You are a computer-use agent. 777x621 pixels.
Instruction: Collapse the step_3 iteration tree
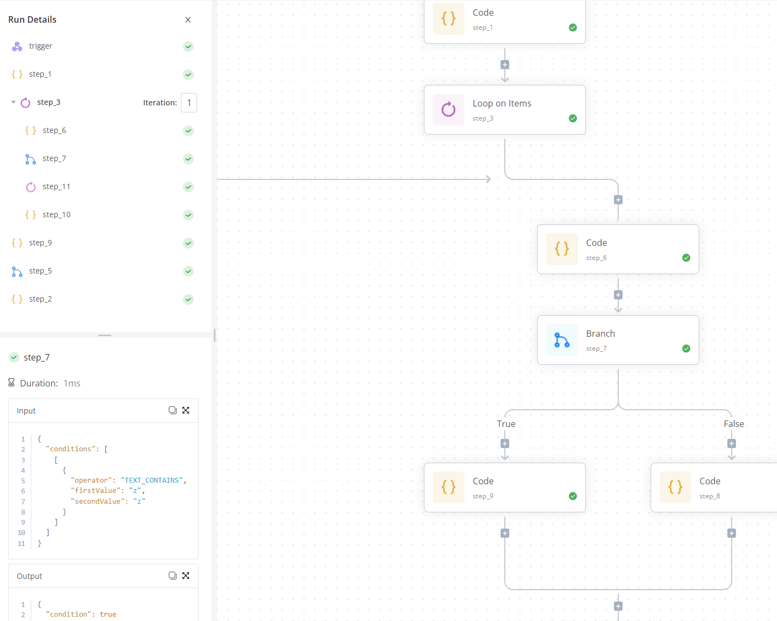13,102
